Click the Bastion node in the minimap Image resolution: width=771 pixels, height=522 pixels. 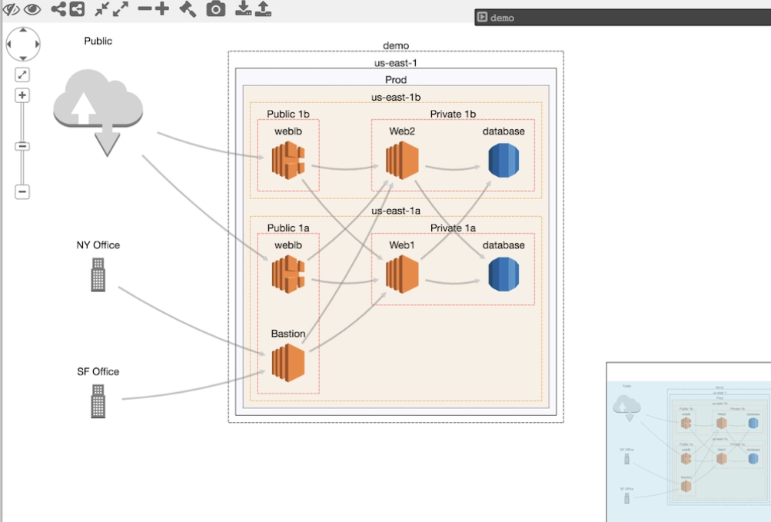click(x=686, y=487)
